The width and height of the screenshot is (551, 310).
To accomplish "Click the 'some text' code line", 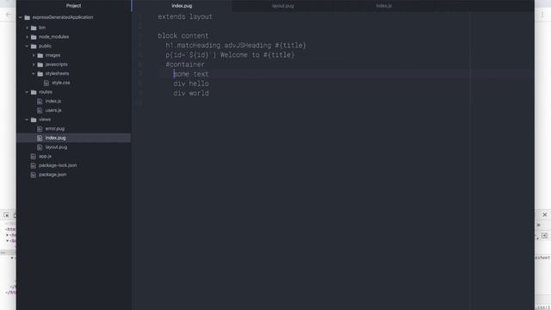I will pos(191,74).
